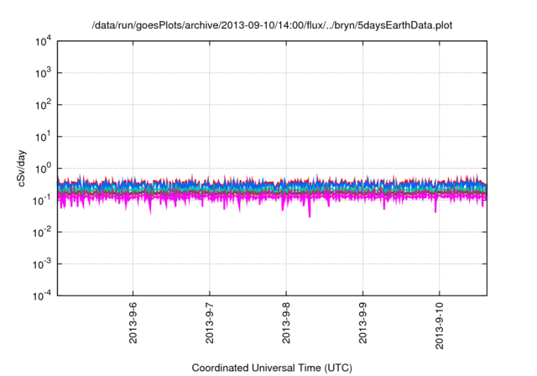Click the Coordinated Universal Time axis label
Viewport: 537px width, 376px height.
pos(272,368)
